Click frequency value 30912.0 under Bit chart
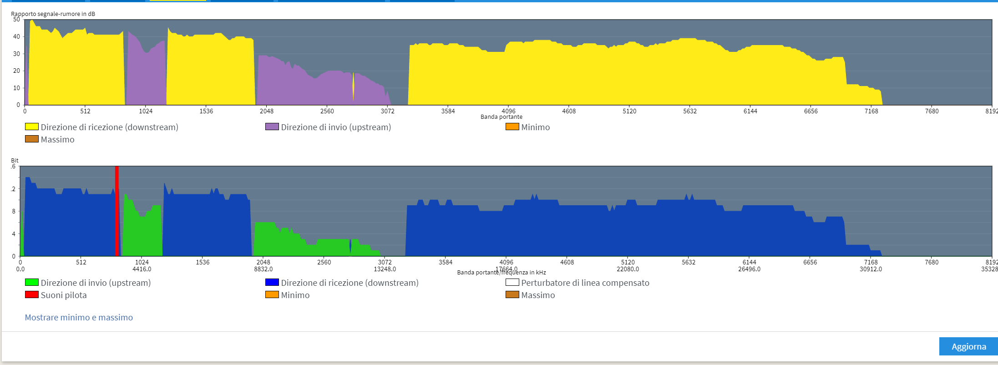The image size is (998, 365). click(x=871, y=269)
